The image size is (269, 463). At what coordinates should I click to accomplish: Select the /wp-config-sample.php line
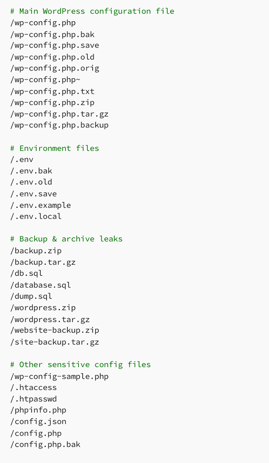coord(59,376)
